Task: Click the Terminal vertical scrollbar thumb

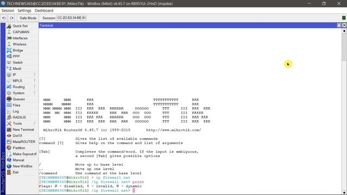Action: [x=344, y=47]
